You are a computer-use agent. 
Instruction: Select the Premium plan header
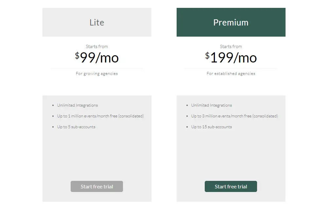(x=231, y=22)
